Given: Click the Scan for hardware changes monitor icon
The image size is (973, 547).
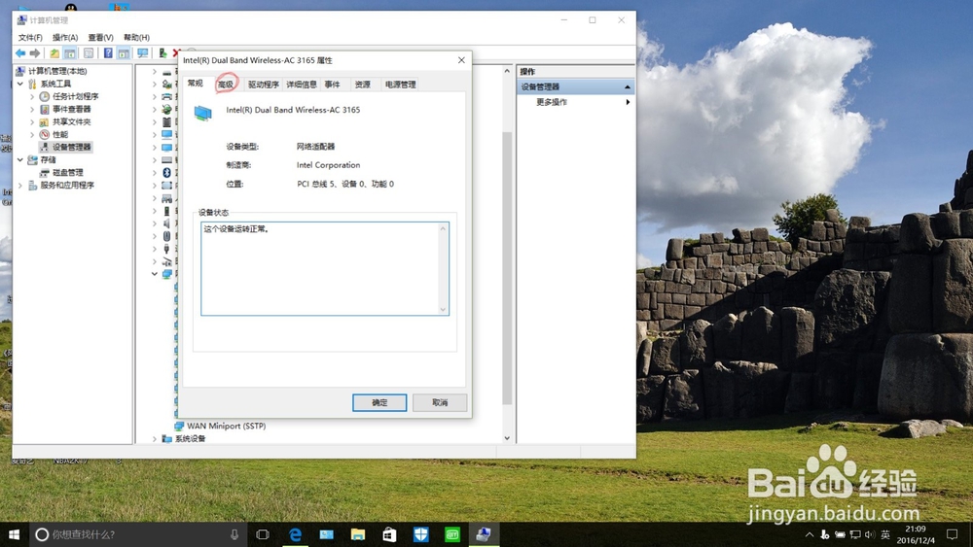Looking at the screenshot, I should pos(143,53).
